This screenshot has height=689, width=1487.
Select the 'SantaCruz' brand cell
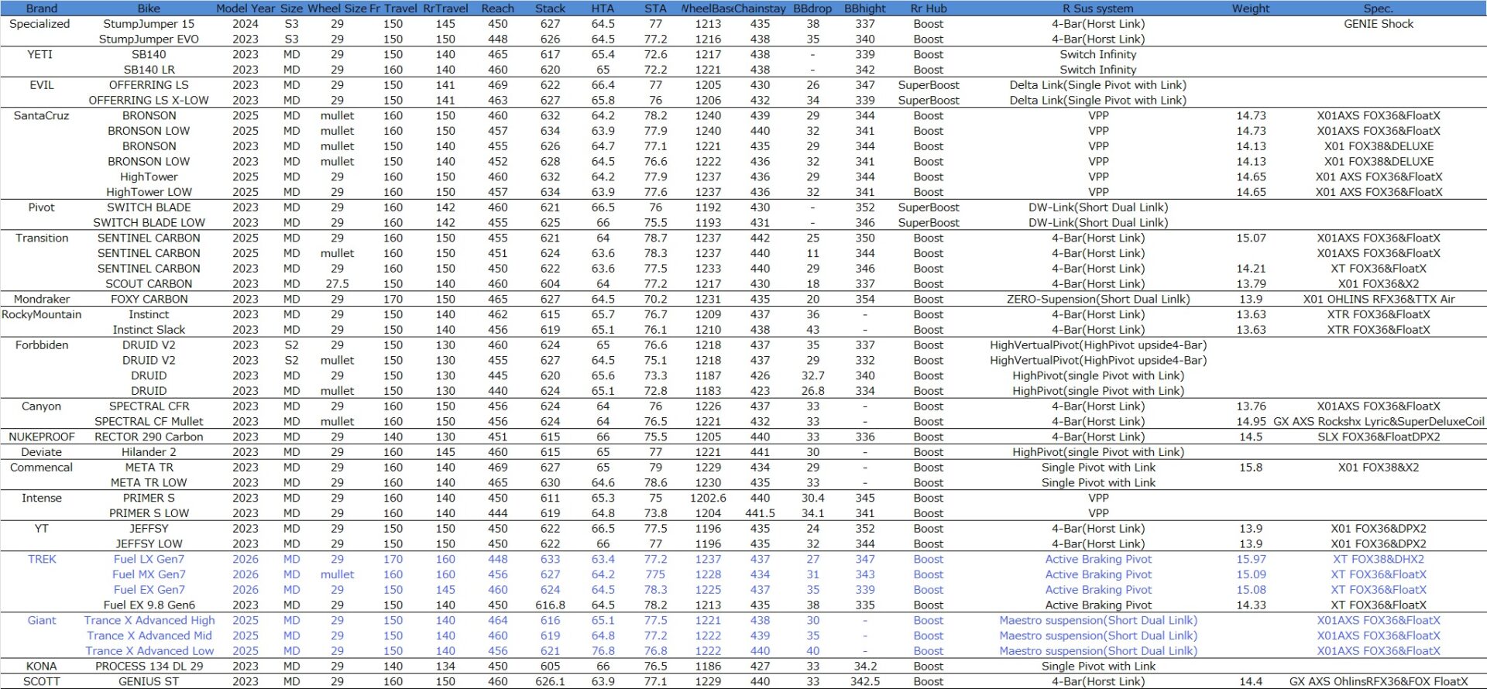tap(42, 115)
